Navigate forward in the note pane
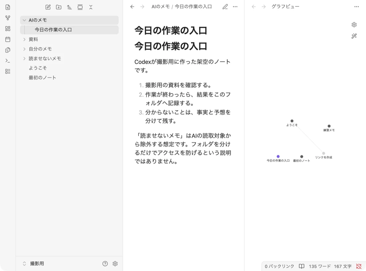 142,7
